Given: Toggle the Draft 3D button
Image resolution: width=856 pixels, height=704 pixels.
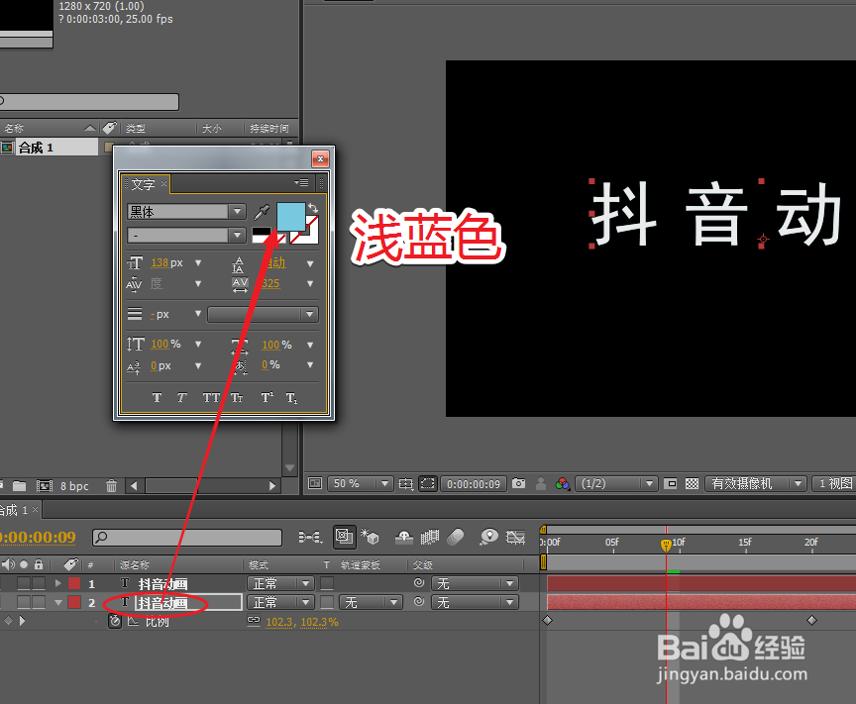Looking at the screenshot, I should tap(370, 537).
